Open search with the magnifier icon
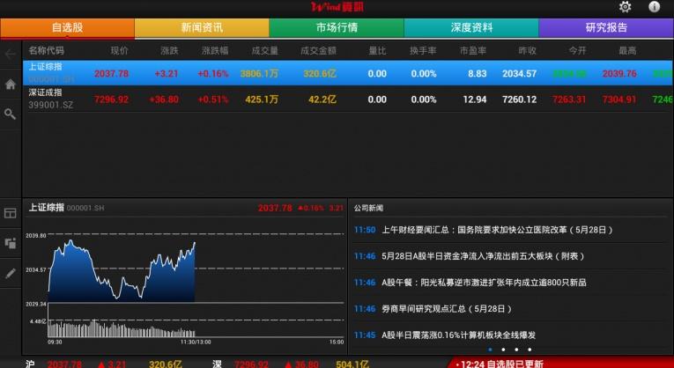 pos(11,114)
